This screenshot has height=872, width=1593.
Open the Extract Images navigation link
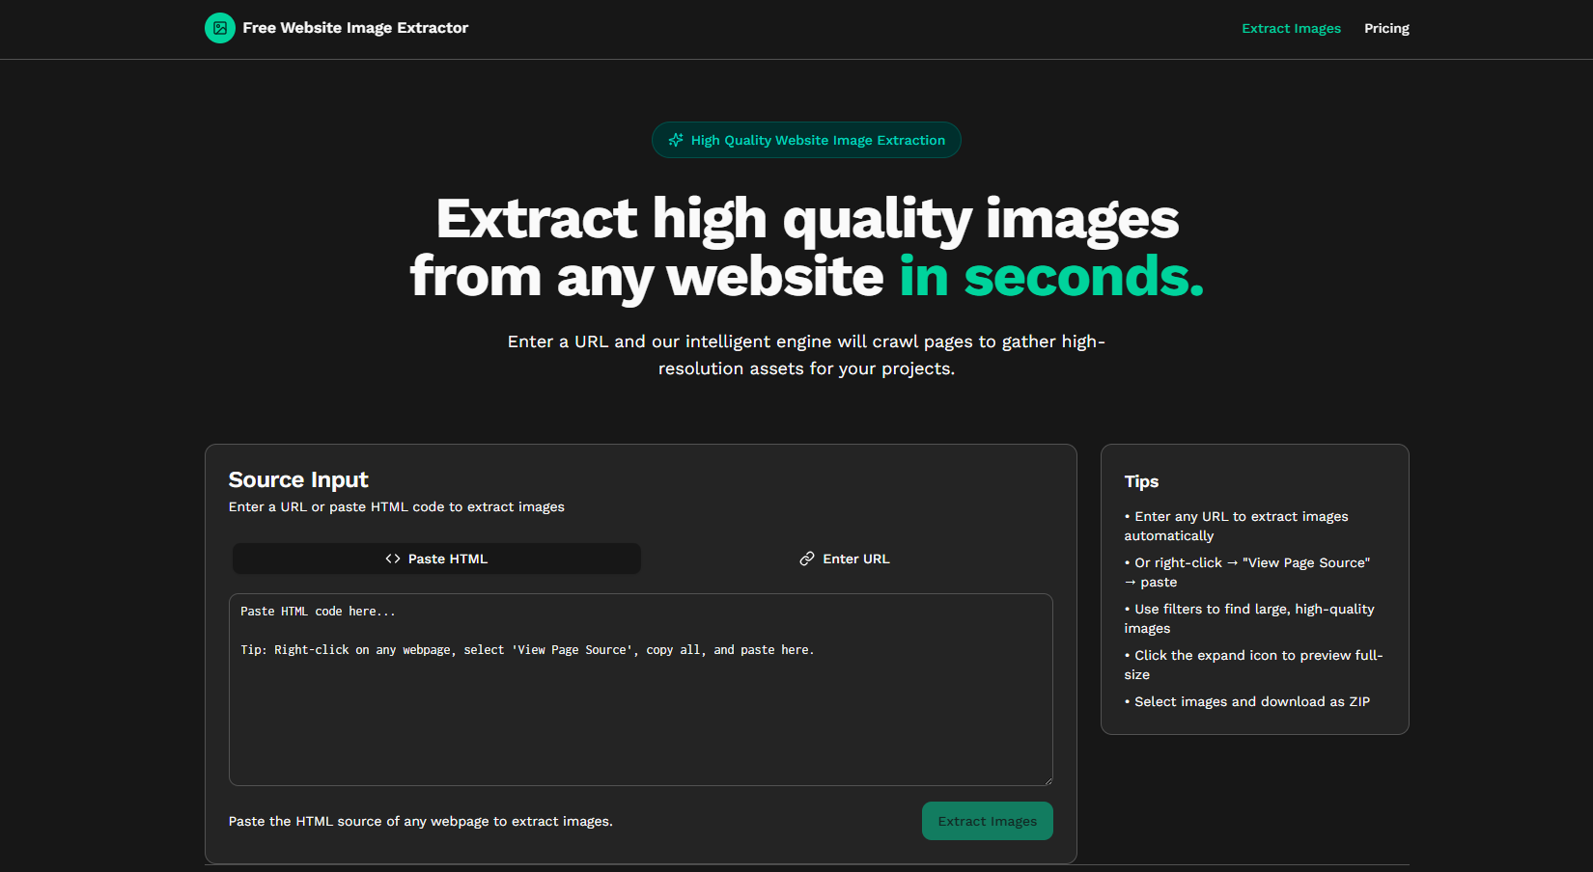pos(1291,28)
